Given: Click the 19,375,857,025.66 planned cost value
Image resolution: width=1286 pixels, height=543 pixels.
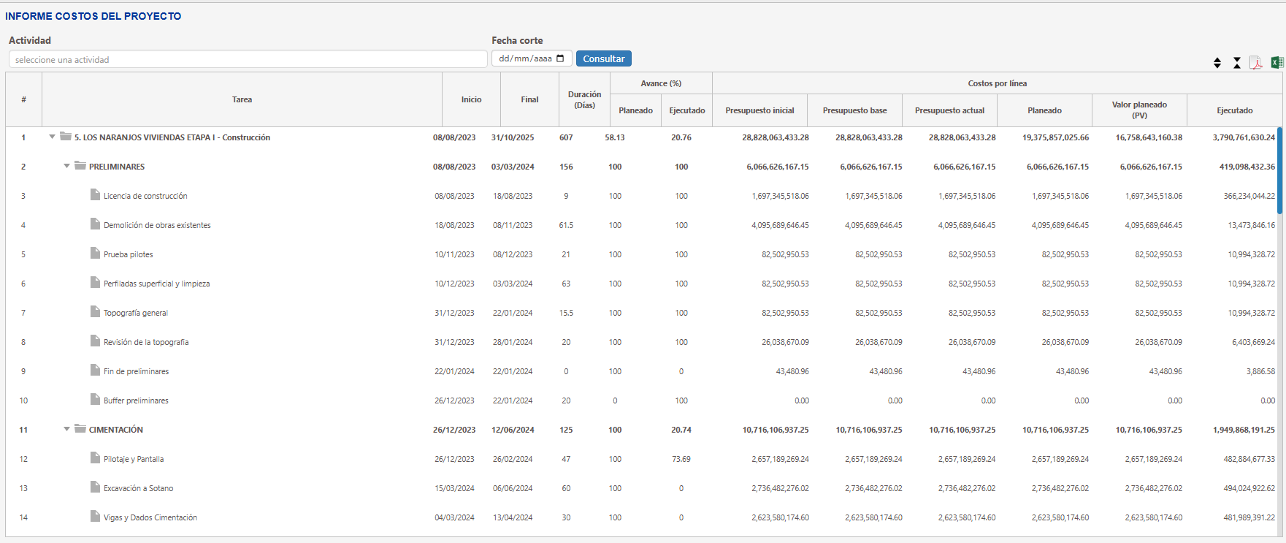Looking at the screenshot, I should pyautogui.click(x=1055, y=137).
